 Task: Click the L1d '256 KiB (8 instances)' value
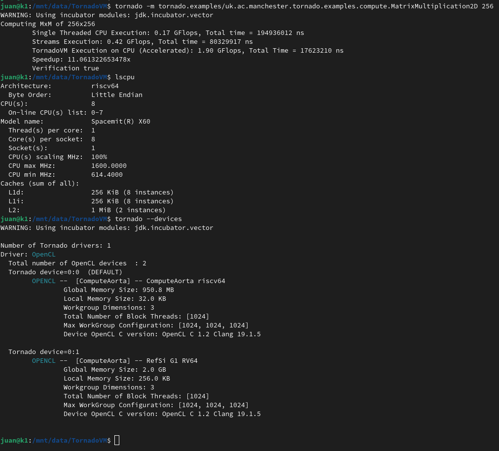pos(132,193)
